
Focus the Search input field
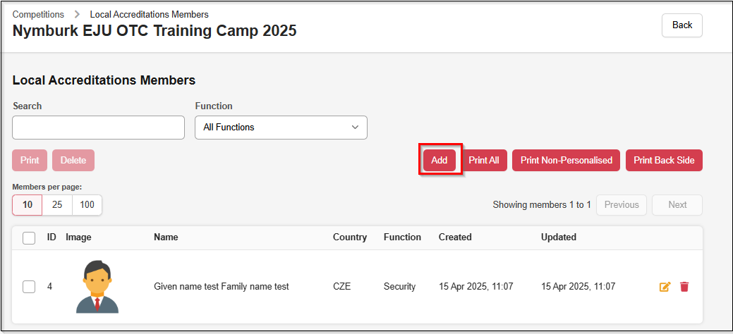click(x=98, y=128)
